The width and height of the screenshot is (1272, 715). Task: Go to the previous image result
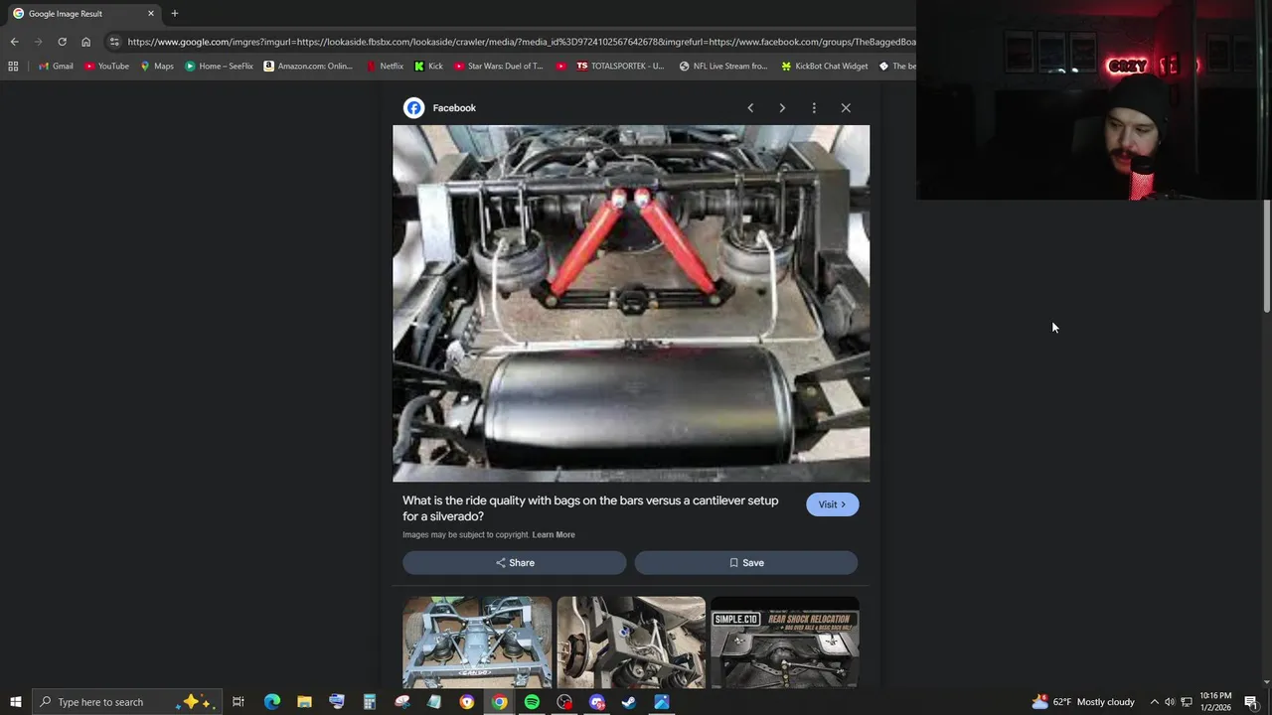(x=750, y=107)
